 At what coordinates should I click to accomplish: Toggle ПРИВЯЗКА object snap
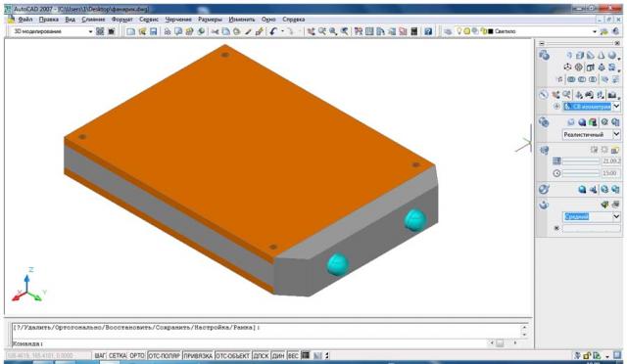tap(198, 355)
